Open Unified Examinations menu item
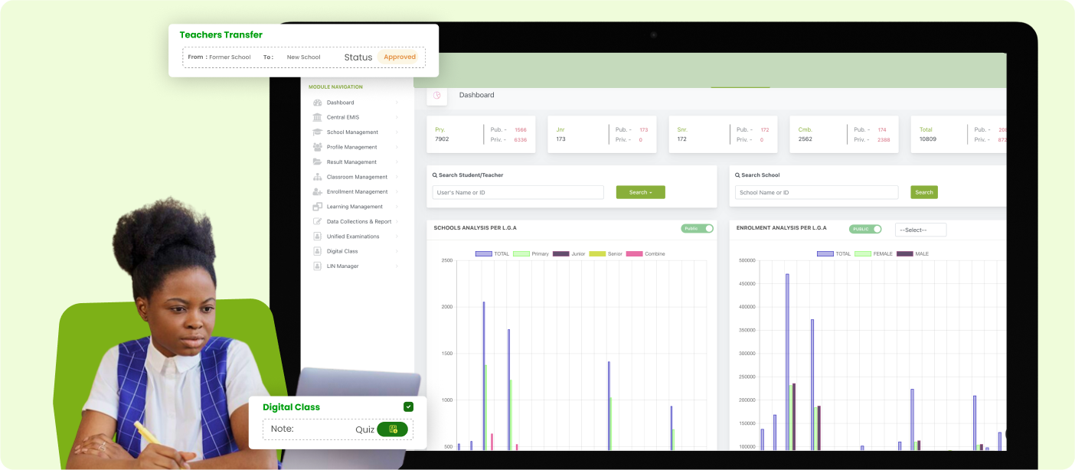Screen dimensions: 1075x470 pyautogui.click(x=352, y=237)
